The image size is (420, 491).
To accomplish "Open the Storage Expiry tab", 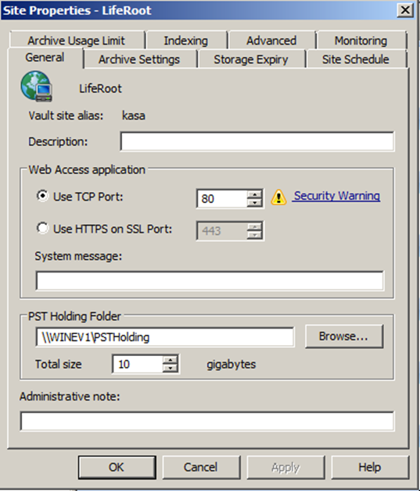I will (x=251, y=59).
